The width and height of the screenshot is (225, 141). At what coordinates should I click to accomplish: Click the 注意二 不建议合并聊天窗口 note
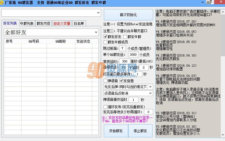[x=125, y=31]
